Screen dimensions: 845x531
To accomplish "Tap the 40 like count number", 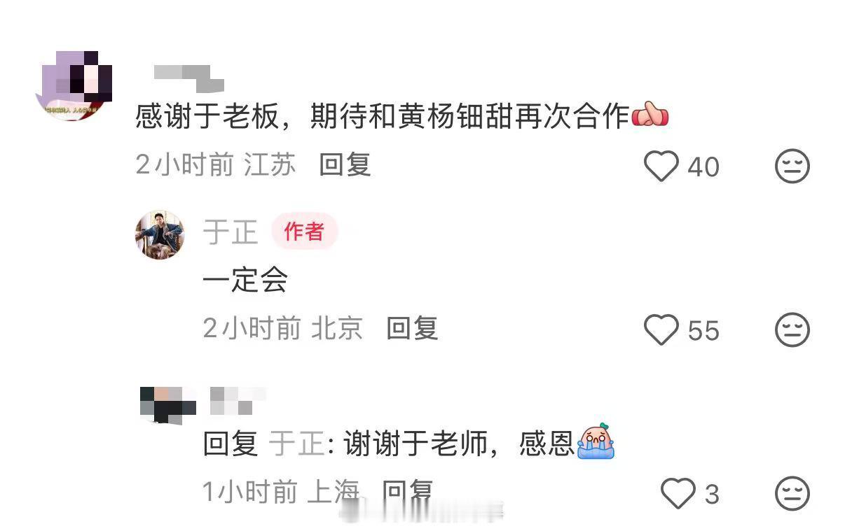I will point(703,167).
